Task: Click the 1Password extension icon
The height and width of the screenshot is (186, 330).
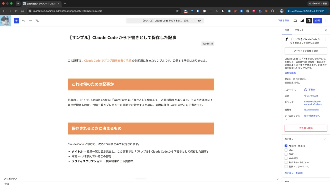Action: click(229, 11)
